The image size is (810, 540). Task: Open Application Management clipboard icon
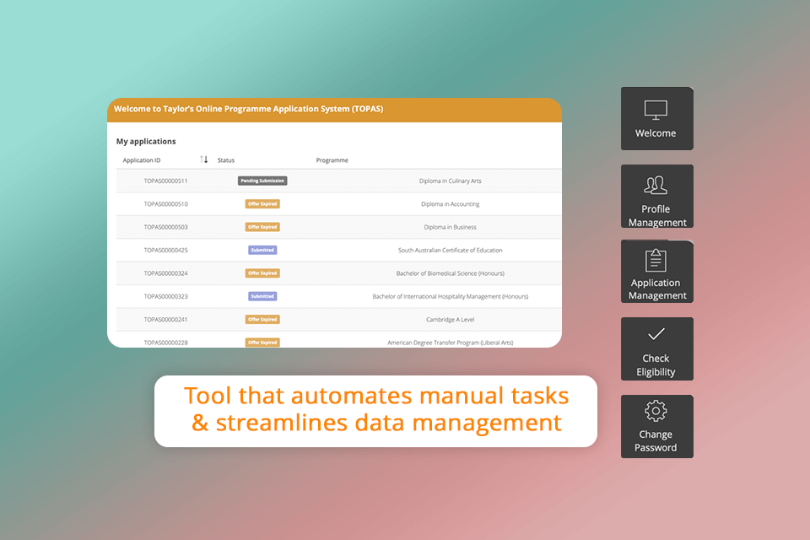pos(656,260)
